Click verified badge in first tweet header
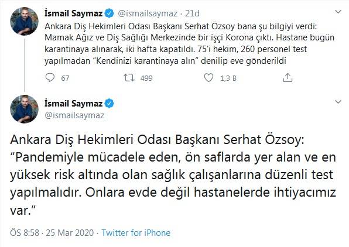Screen dimensions: 349x247 coord(109,13)
